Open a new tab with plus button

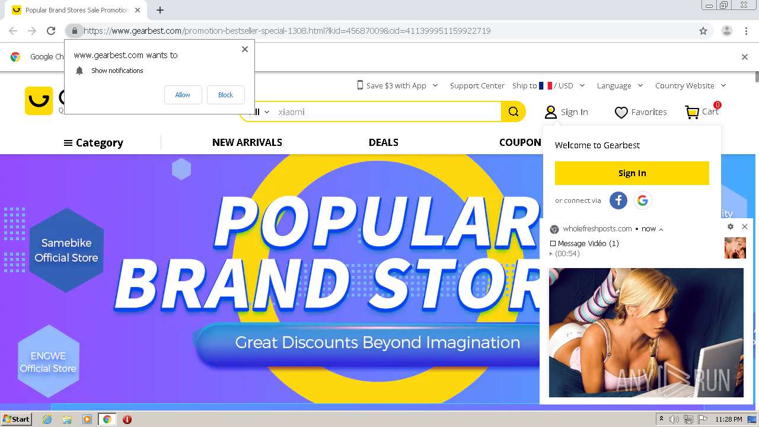[x=160, y=10]
